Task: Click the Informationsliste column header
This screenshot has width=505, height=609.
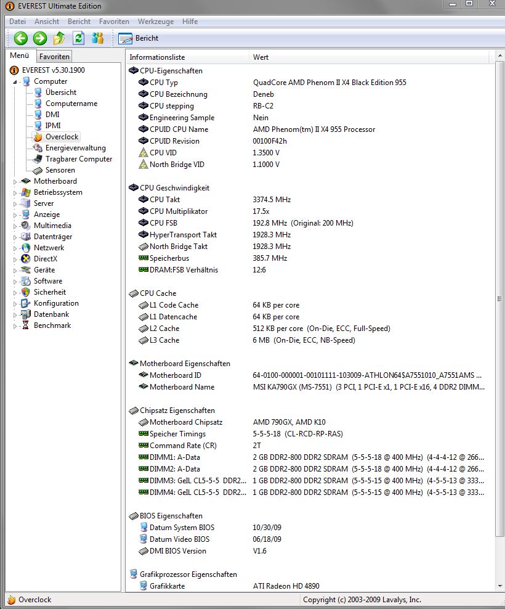Action: (x=187, y=57)
